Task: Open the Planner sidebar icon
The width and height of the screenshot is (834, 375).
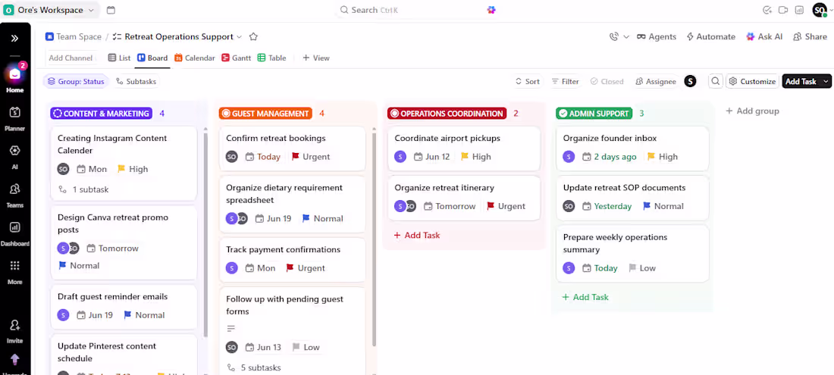Action: click(15, 117)
